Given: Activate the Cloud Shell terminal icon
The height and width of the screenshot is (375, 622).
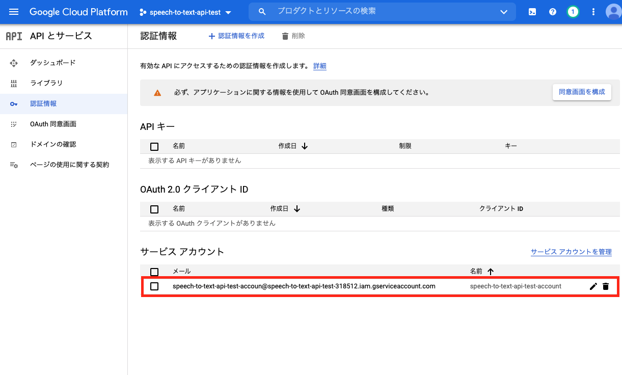Looking at the screenshot, I should (532, 12).
